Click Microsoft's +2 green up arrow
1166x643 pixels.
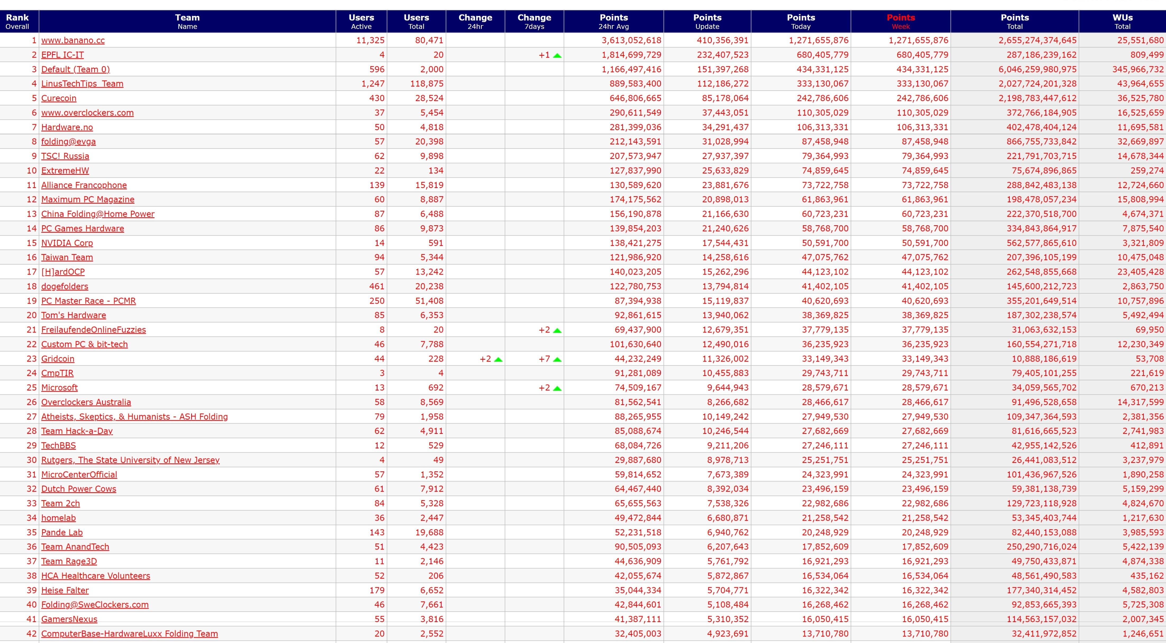coord(557,388)
